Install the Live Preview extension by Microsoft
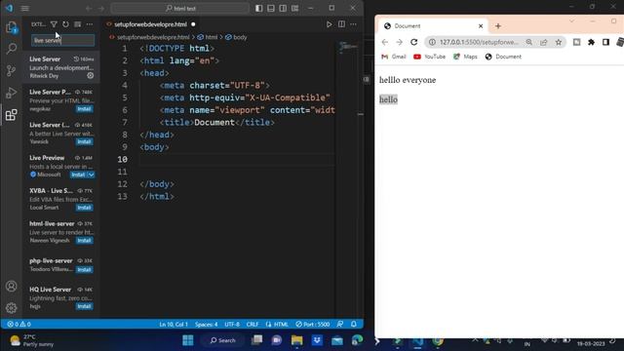 click(78, 175)
